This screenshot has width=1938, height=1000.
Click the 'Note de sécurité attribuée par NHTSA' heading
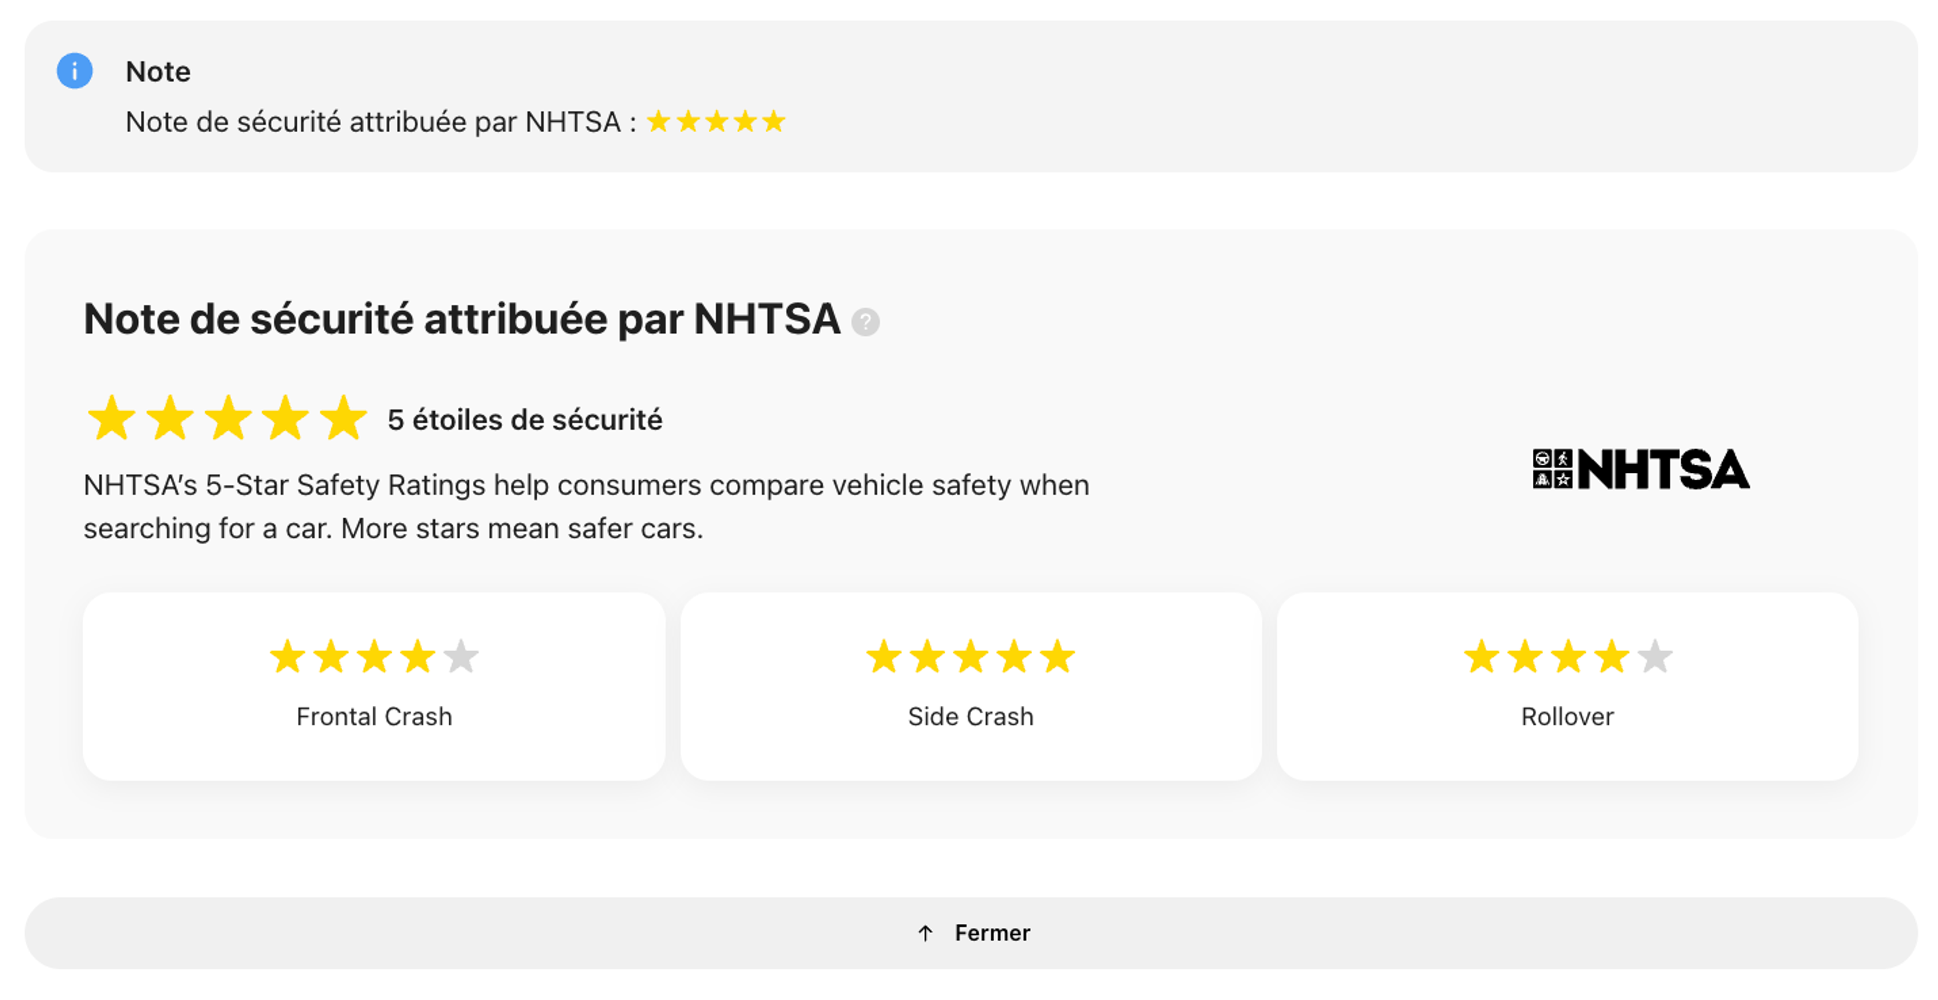click(x=461, y=319)
